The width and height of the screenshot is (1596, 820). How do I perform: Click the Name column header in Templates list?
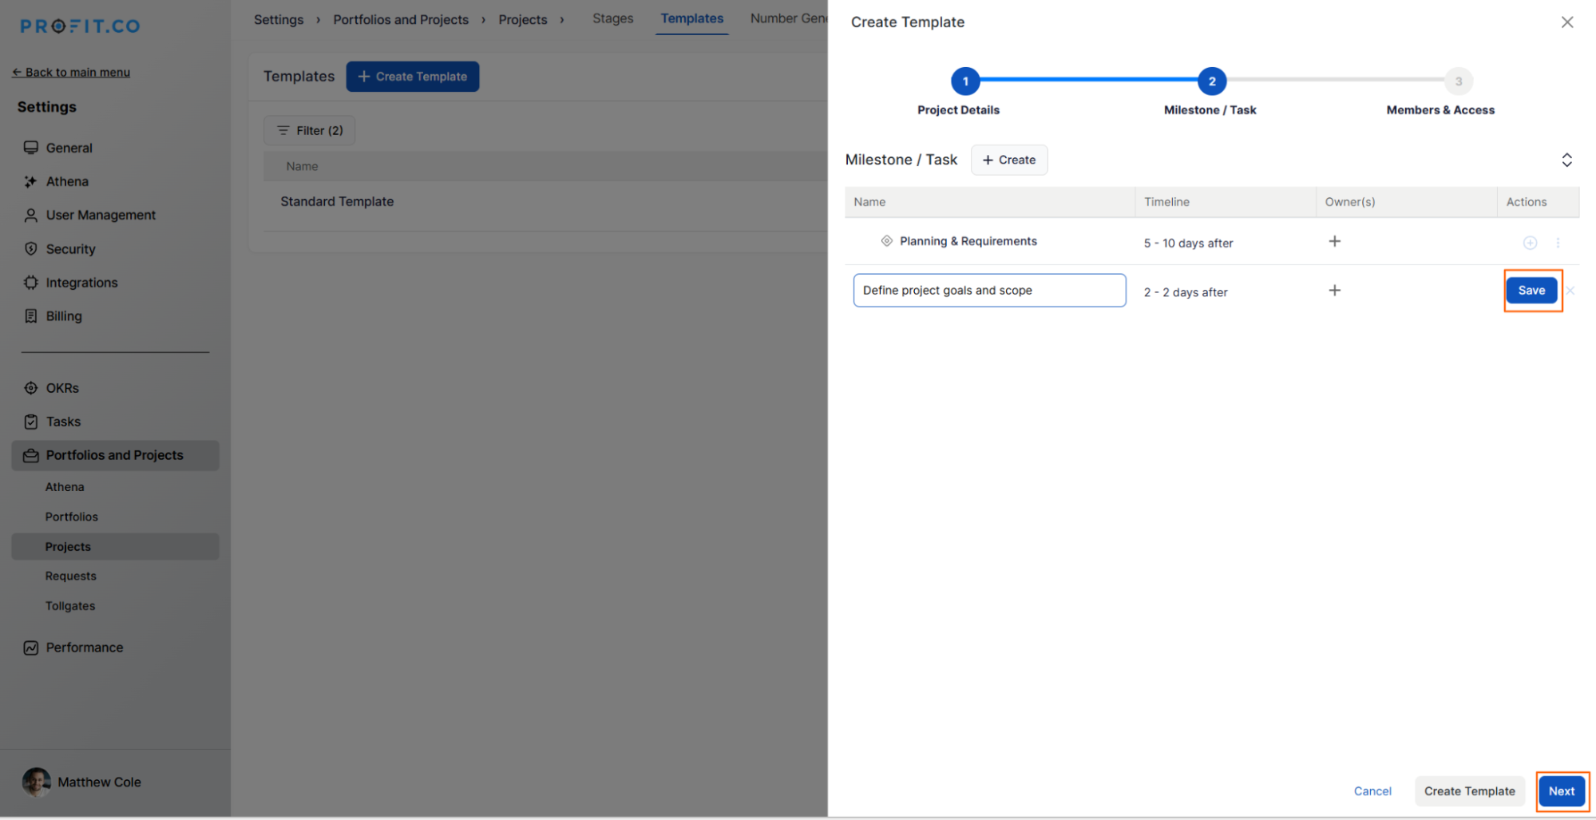302,166
